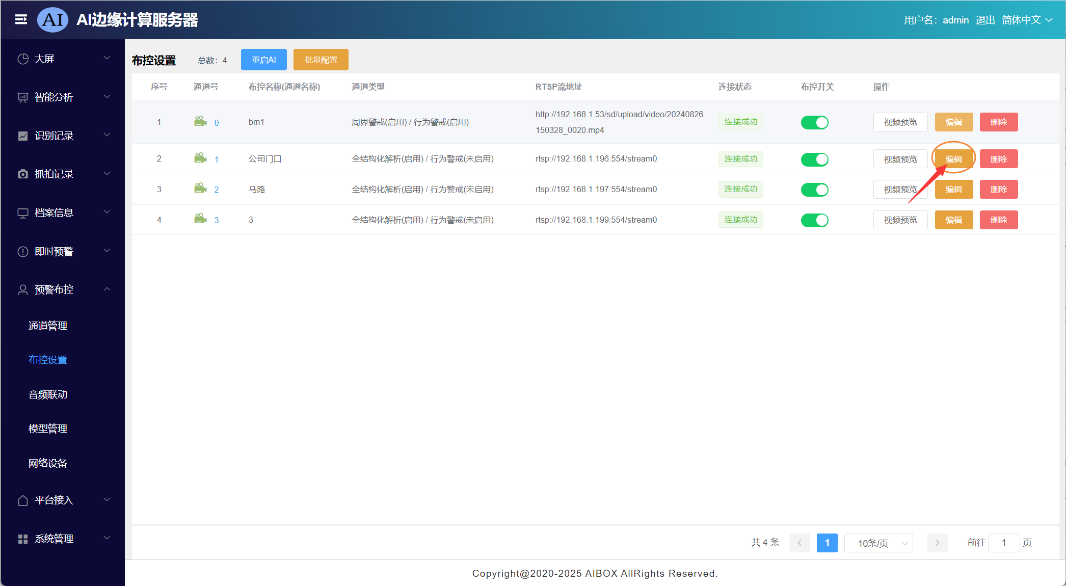Click 退出 to log out
The width and height of the screenshot is (1066, 586).
click(x=985, y=20)
